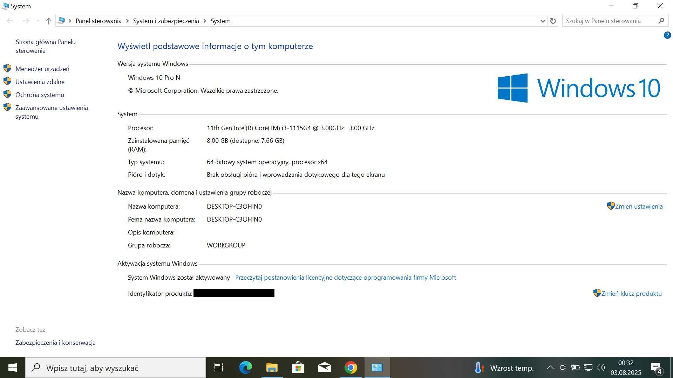Open the Windows Start menu
Image resolution: width=673 pixels, height=378 pixels.
13,367
